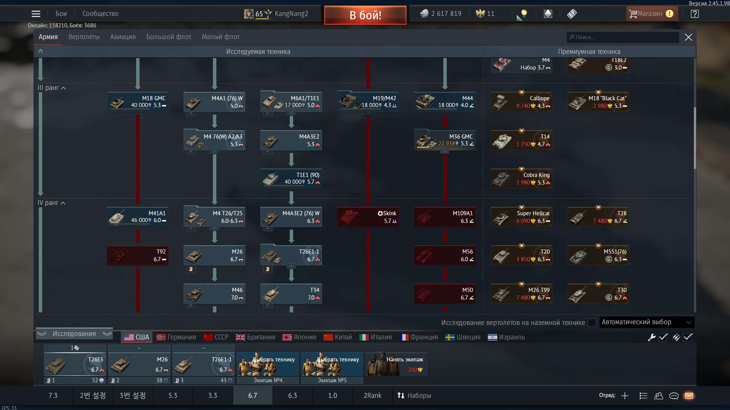Click the player avatar portrait
730x410 pixels.
249,14
